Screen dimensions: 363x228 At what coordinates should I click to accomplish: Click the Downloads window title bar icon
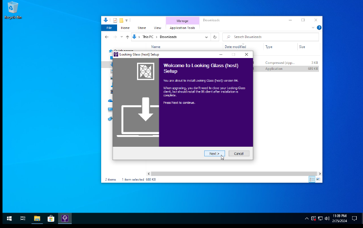click(x=106, y=20)
